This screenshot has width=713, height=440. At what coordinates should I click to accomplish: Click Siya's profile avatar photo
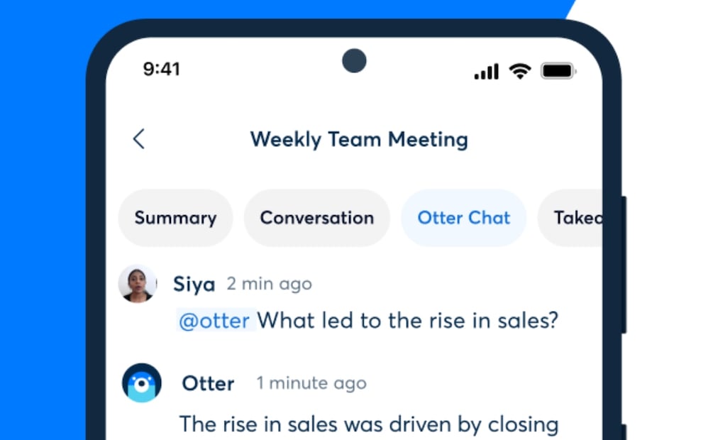[x=137, y=284]
